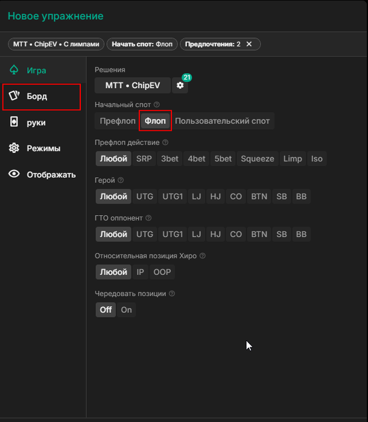Open help for Чередовать позиции
Viewport: 368px width, 422px height.
coord(172,294)
